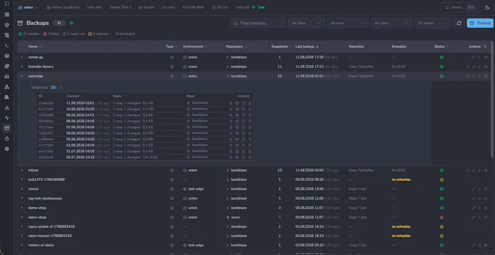Click no schedule label for repro-hawser-1785853163
495x255 pixels.
[401, 236]
